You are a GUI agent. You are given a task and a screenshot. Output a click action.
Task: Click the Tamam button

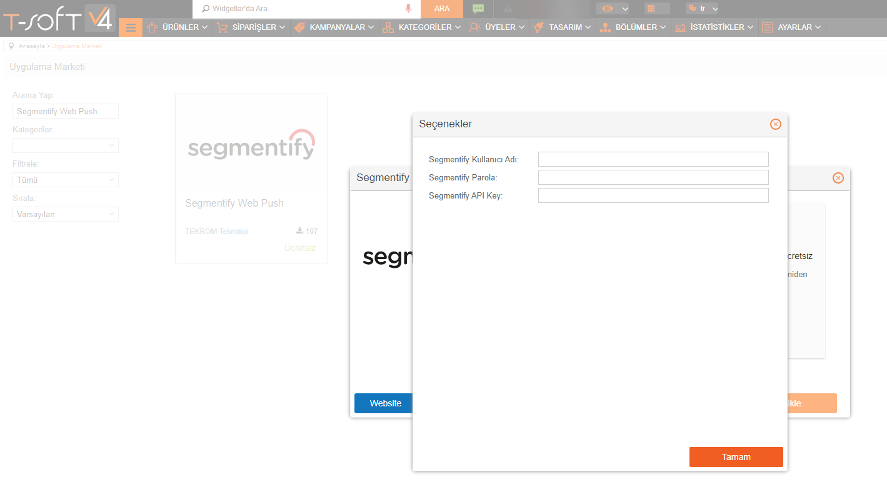pyautogui.click(x=736, y=457)
